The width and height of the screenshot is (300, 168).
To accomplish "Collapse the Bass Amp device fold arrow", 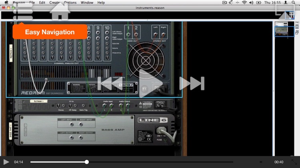I will (x=11, y=119).
